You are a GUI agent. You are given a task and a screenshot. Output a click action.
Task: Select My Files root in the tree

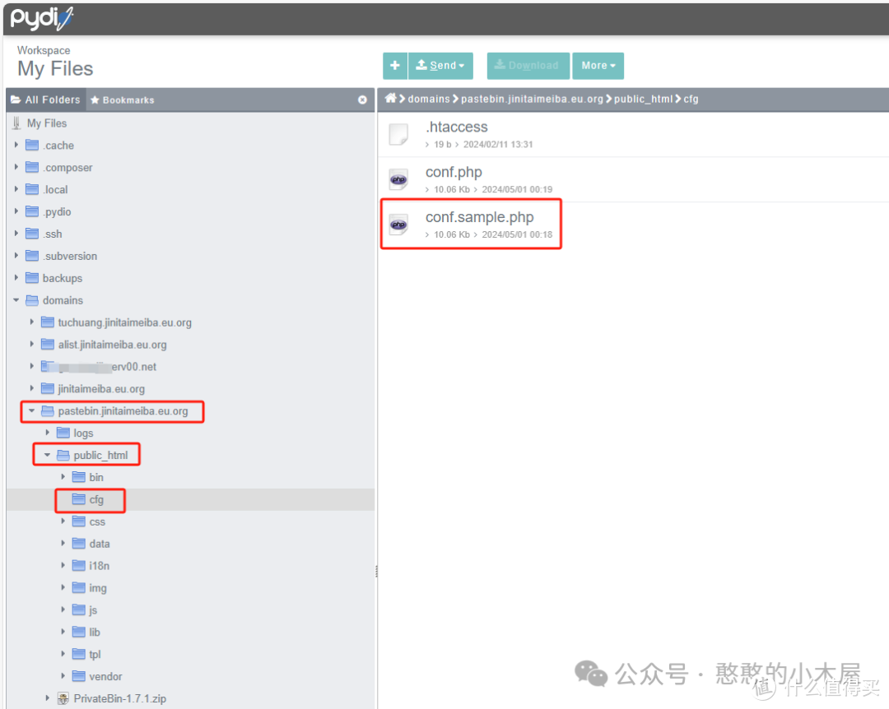click(x=46, y=123)
